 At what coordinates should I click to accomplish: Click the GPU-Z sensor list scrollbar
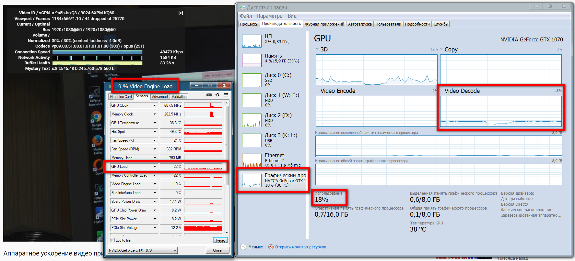click(x=227, y=146)
